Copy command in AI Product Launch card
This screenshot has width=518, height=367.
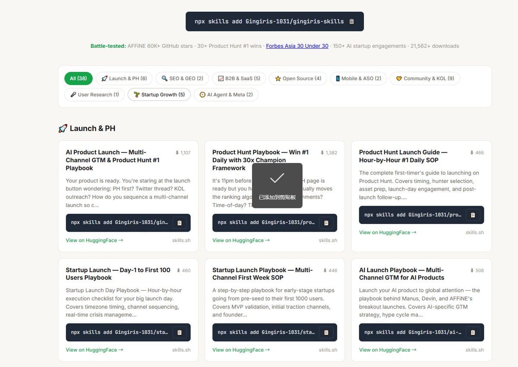(x=180, y=223)
